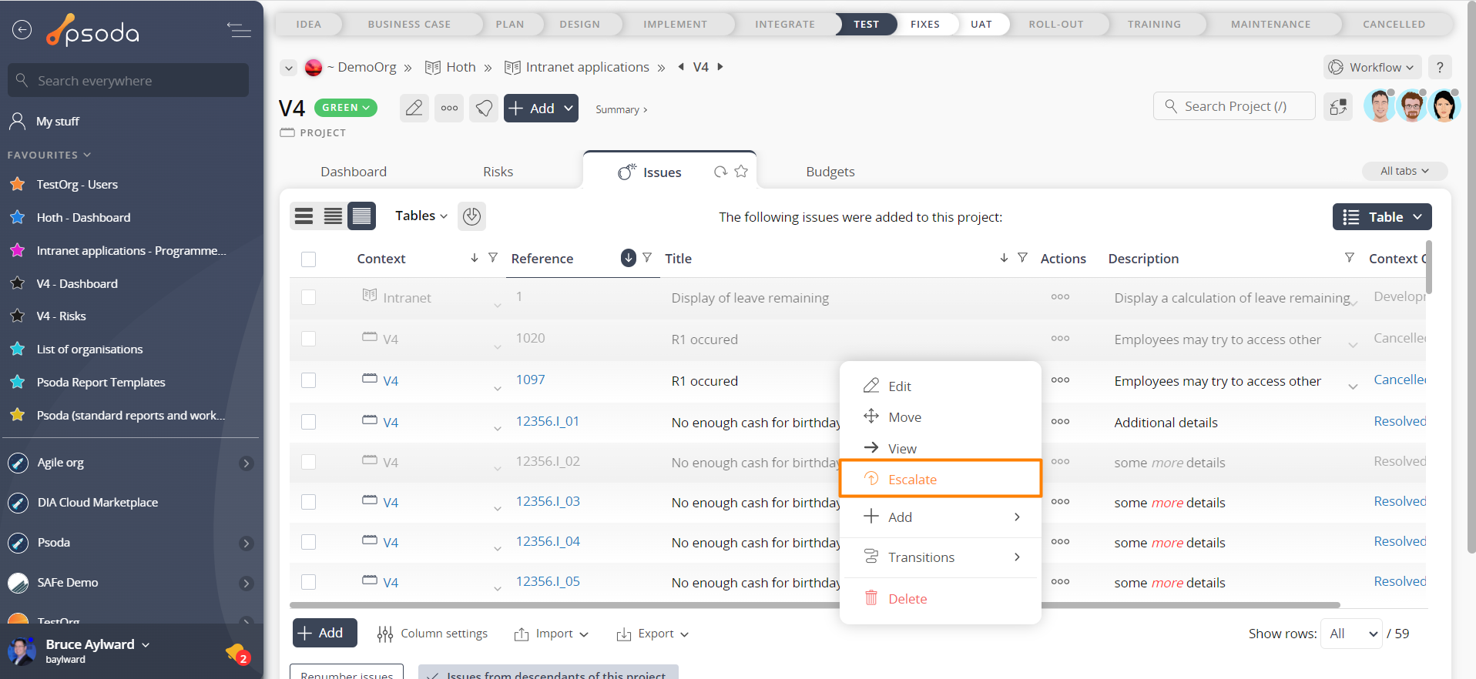Viewport: 1476px width, 679px height.
Task: Click the notification bell with badge 2
Action: (x=236, y=654)
